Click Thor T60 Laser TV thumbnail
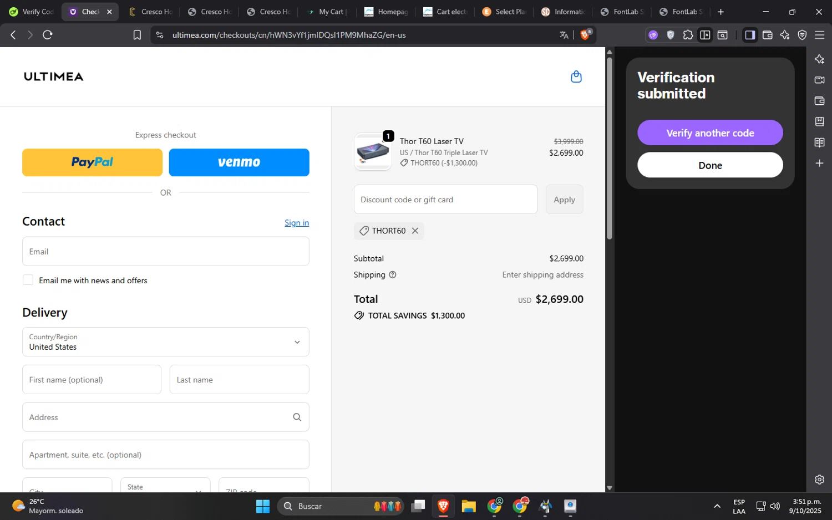Viewport: 832px width, 520px height. click(x=373, y=151)
